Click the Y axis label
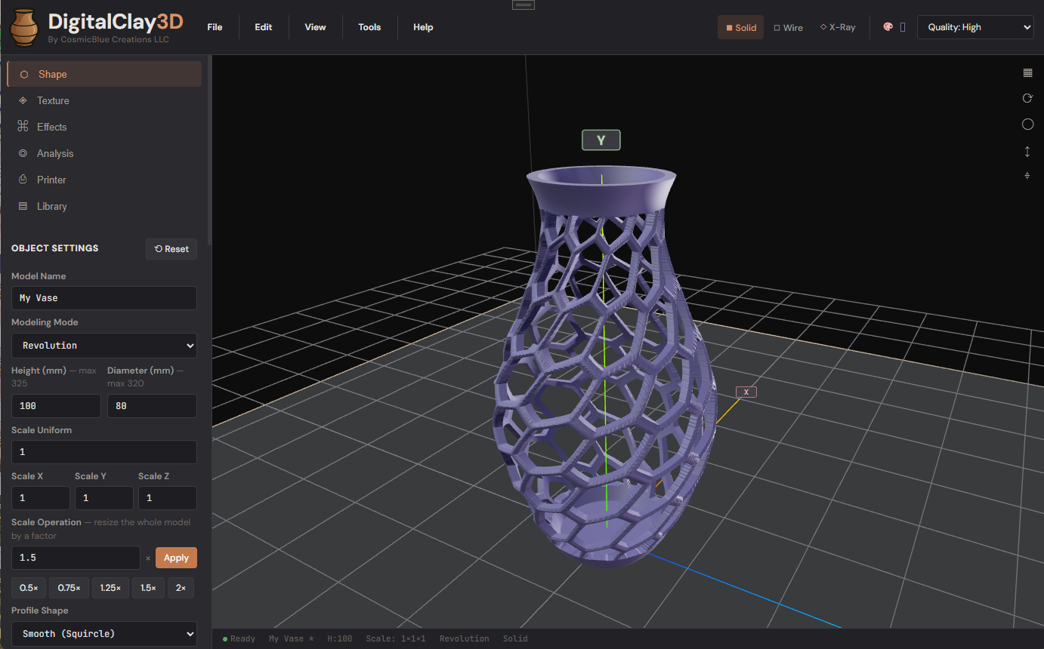 coord(601,140)
